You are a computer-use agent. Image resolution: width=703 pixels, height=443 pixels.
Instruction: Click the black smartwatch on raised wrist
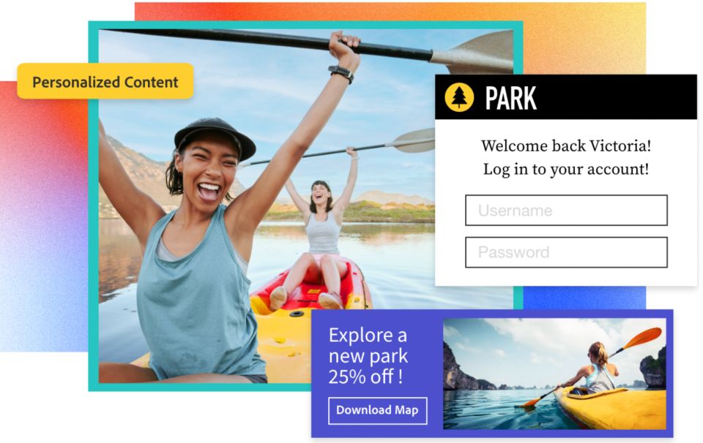341,73
